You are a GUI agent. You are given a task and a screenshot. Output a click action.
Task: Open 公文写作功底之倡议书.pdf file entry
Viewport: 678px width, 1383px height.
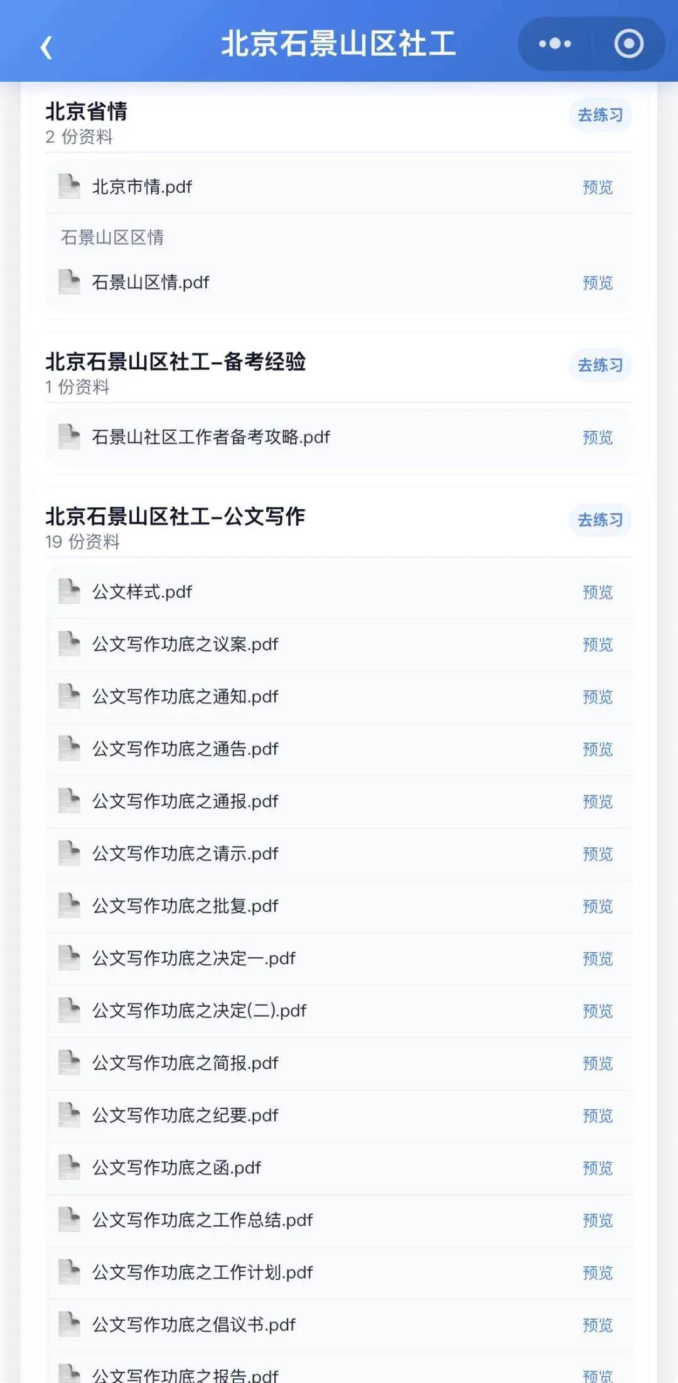pos(339,1325)
